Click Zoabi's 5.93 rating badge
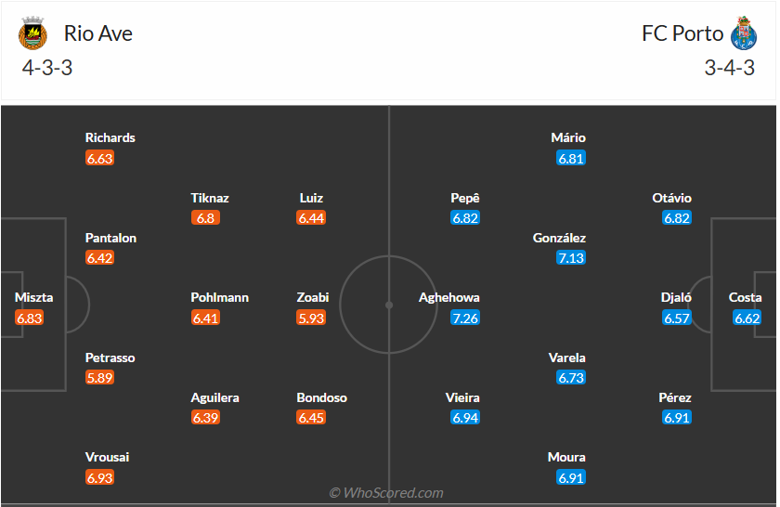 [x=312, y=318]
